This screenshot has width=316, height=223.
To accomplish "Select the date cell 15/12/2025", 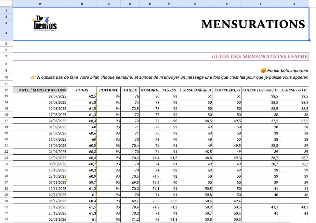I will pos(40,207).
